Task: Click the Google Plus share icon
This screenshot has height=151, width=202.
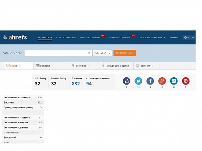Action: pyautogui.click(x=162, y=81)
